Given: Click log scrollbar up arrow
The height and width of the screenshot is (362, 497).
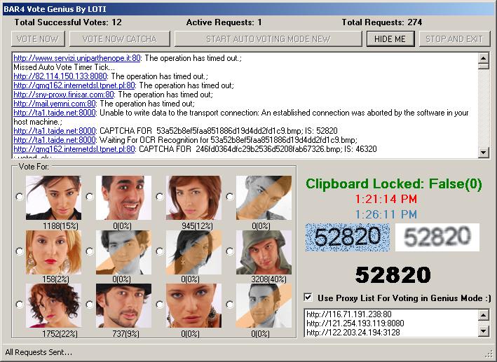Looking at the screenshot, I should point(484,57).
